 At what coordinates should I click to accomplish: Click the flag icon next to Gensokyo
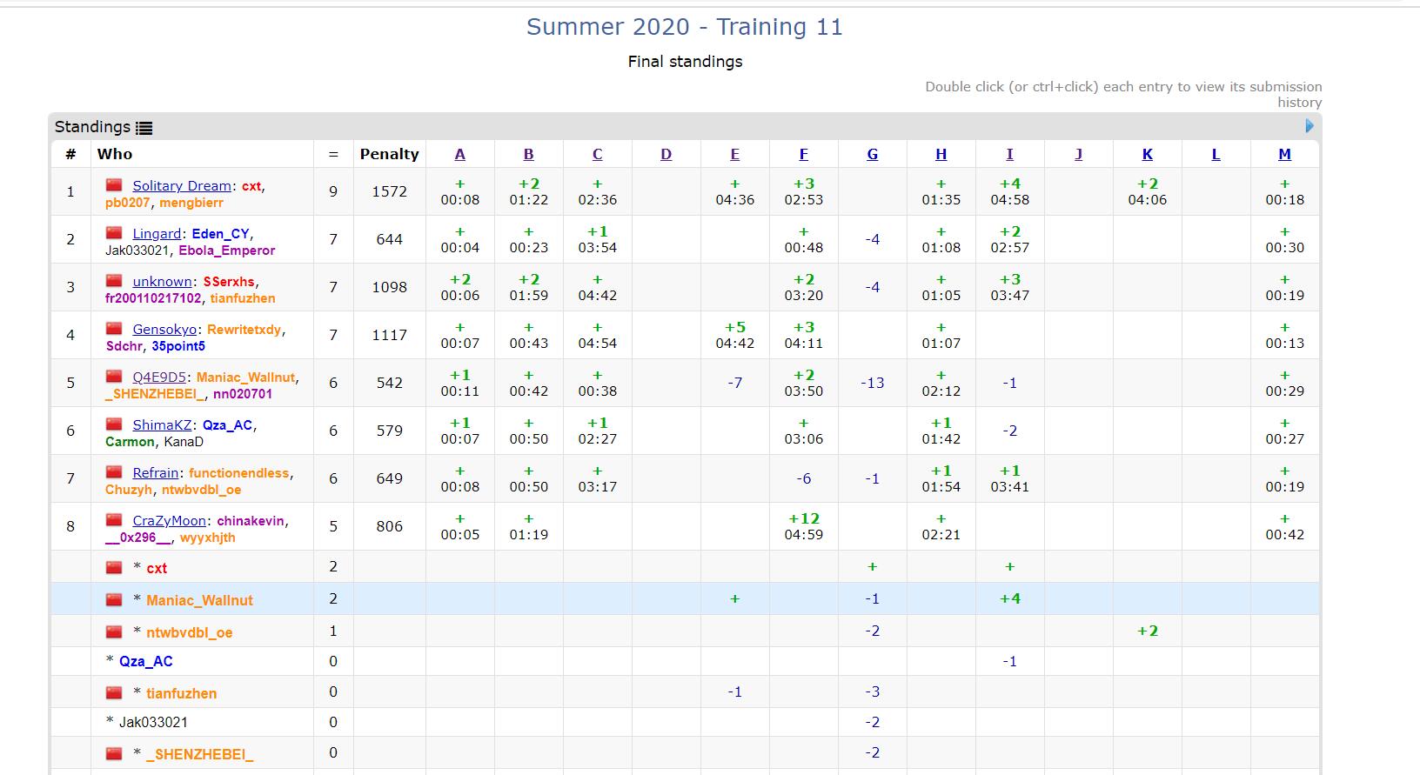point(114,329)
